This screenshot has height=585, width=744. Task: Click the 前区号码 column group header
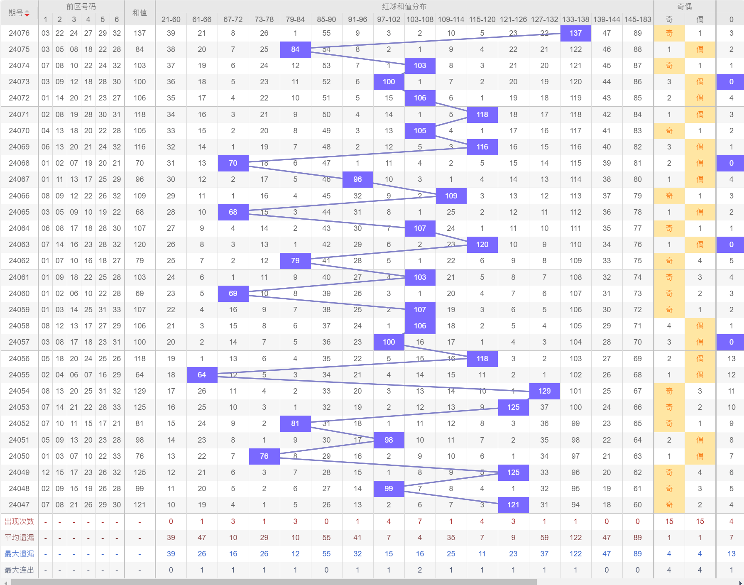coord(81,7)
